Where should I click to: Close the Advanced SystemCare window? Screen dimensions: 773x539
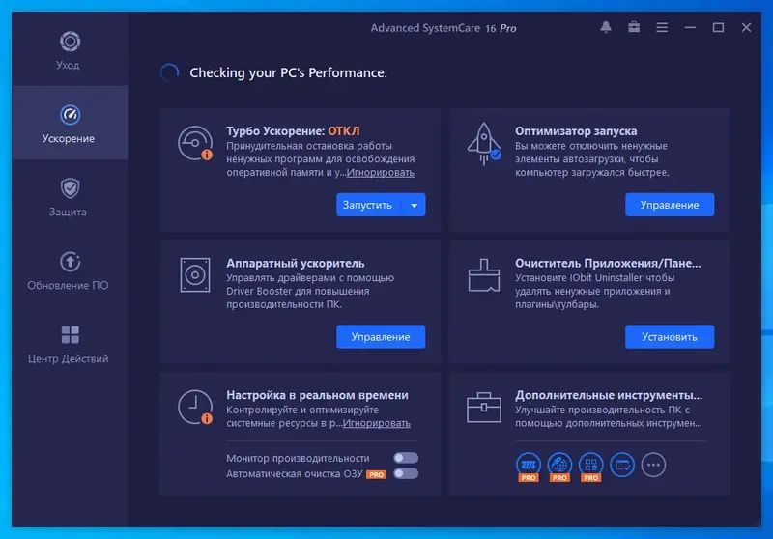click(746, 28)
